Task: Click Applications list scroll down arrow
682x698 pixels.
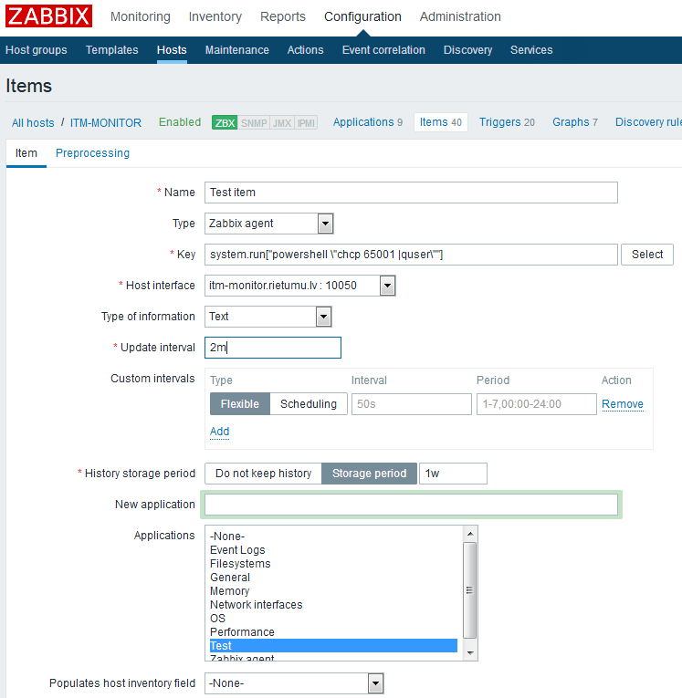Action: 470,653
